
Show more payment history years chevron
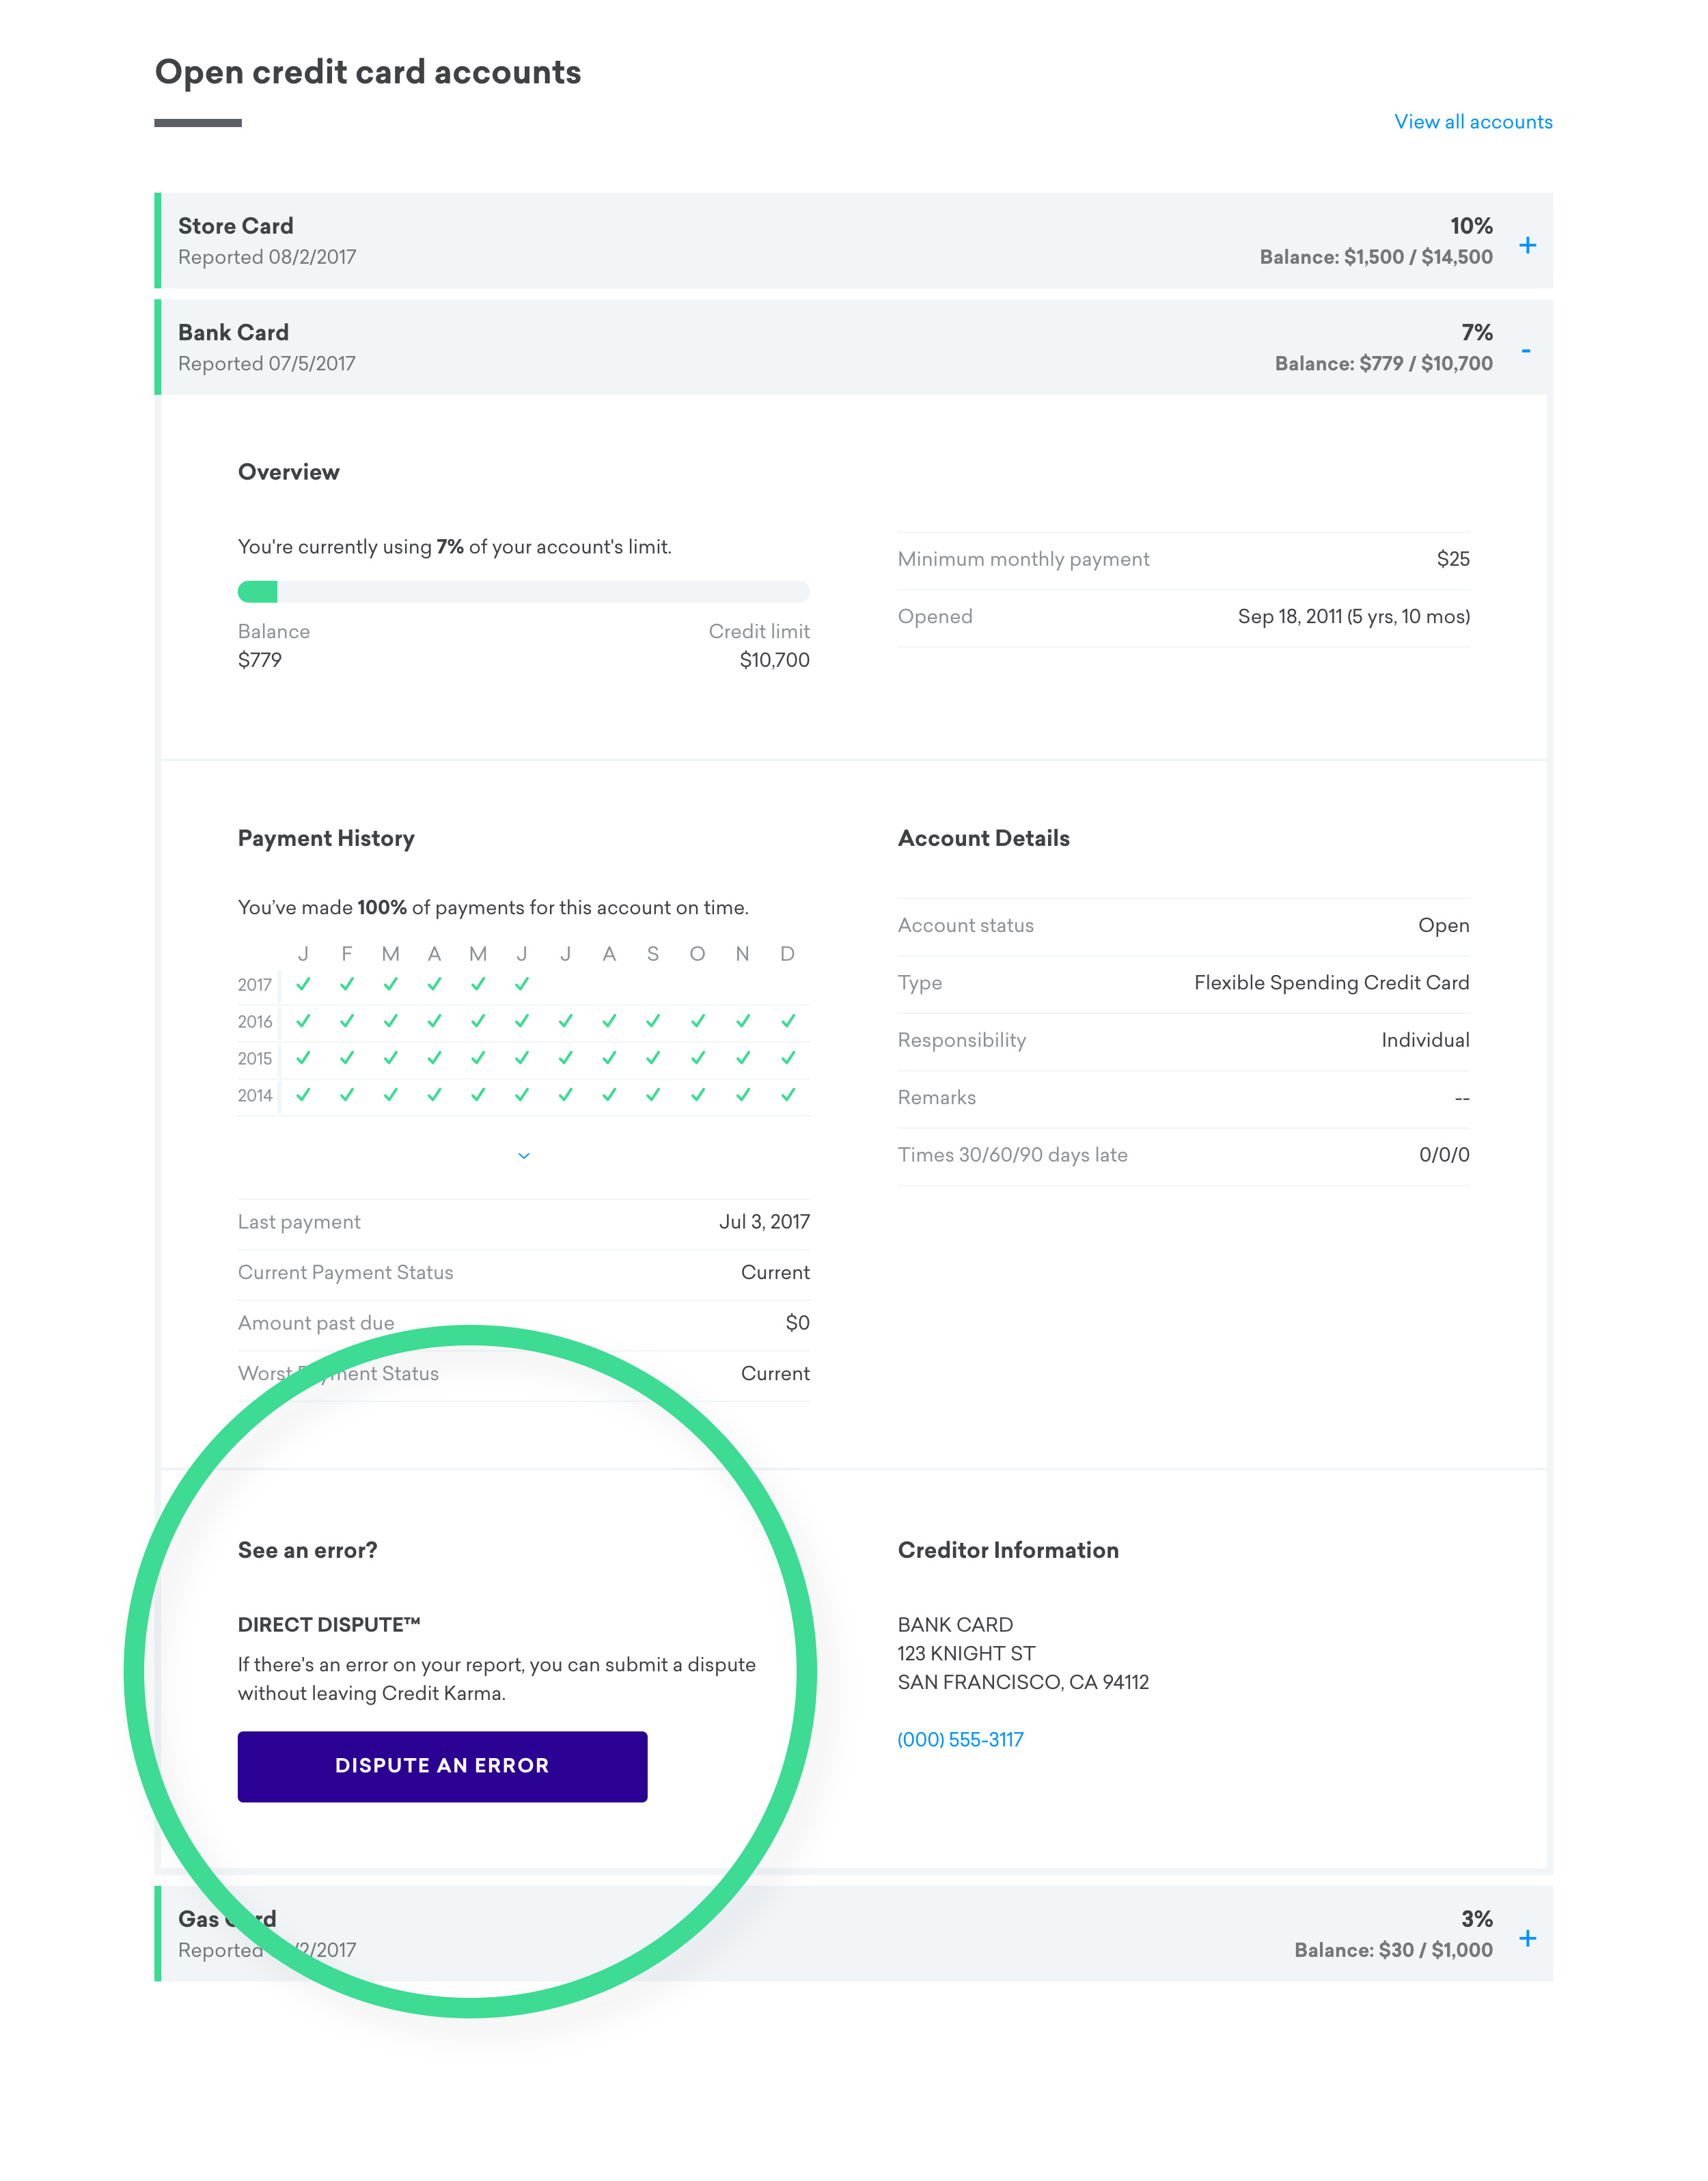click(523, 1156)
